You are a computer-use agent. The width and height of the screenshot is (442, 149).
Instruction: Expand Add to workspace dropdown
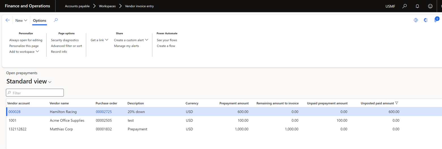point(24,52)
